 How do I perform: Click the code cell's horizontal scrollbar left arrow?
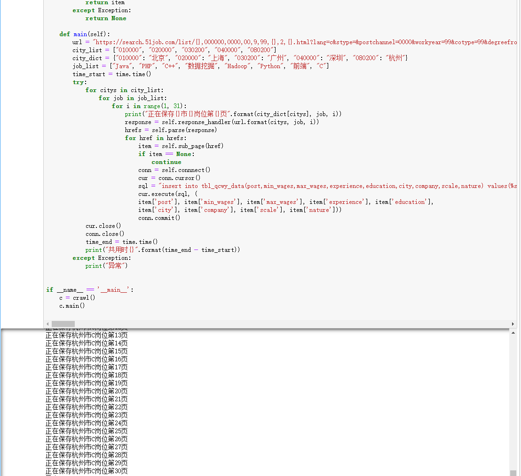coord(47,324)
